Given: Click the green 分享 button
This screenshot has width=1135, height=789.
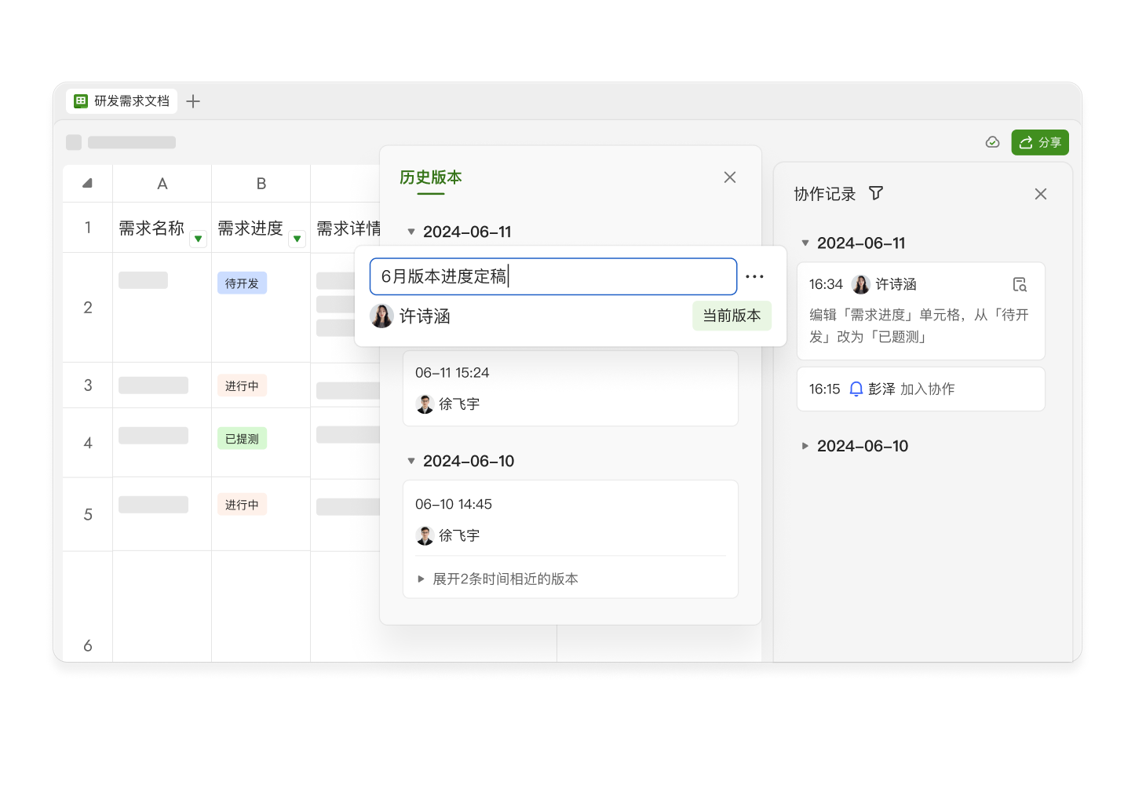Looking at the screenshot, I should (1039, 142).
